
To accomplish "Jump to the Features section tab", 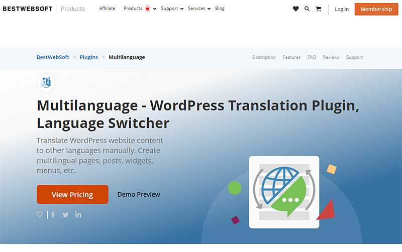I will [291, 57].
